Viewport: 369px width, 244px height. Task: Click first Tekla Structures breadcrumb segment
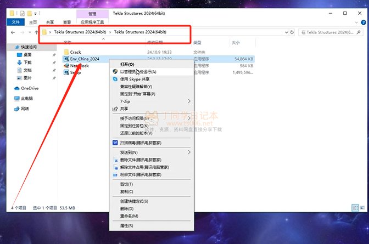[80, 32]
